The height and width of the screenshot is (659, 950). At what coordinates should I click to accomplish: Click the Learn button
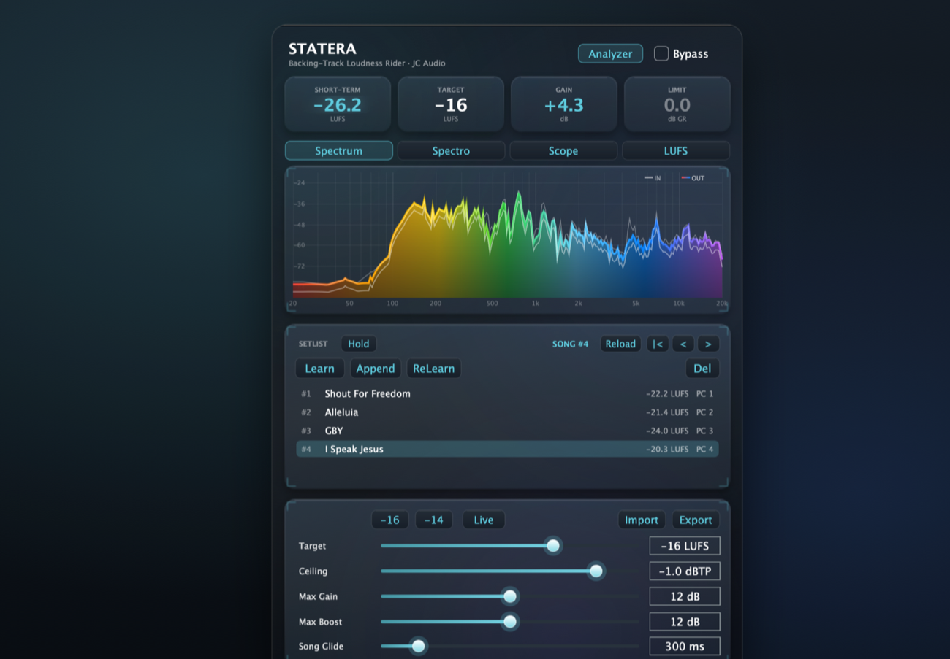pos(319,369)
